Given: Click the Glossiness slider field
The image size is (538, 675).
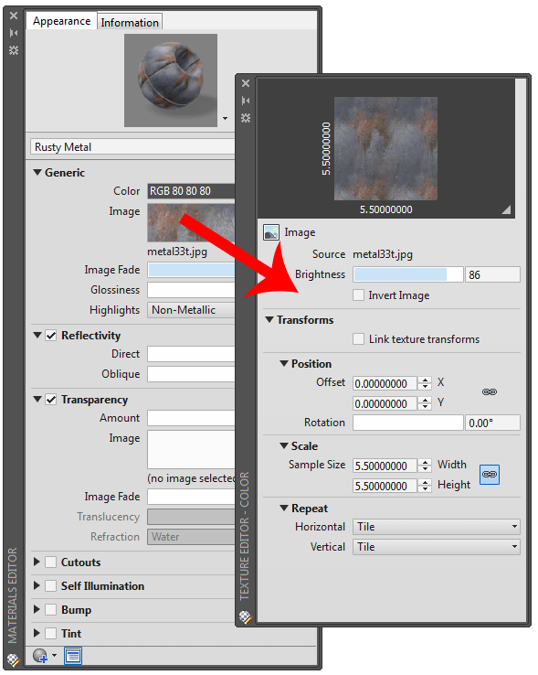Looking at the screenshot, I should click(x=191, y=290).
